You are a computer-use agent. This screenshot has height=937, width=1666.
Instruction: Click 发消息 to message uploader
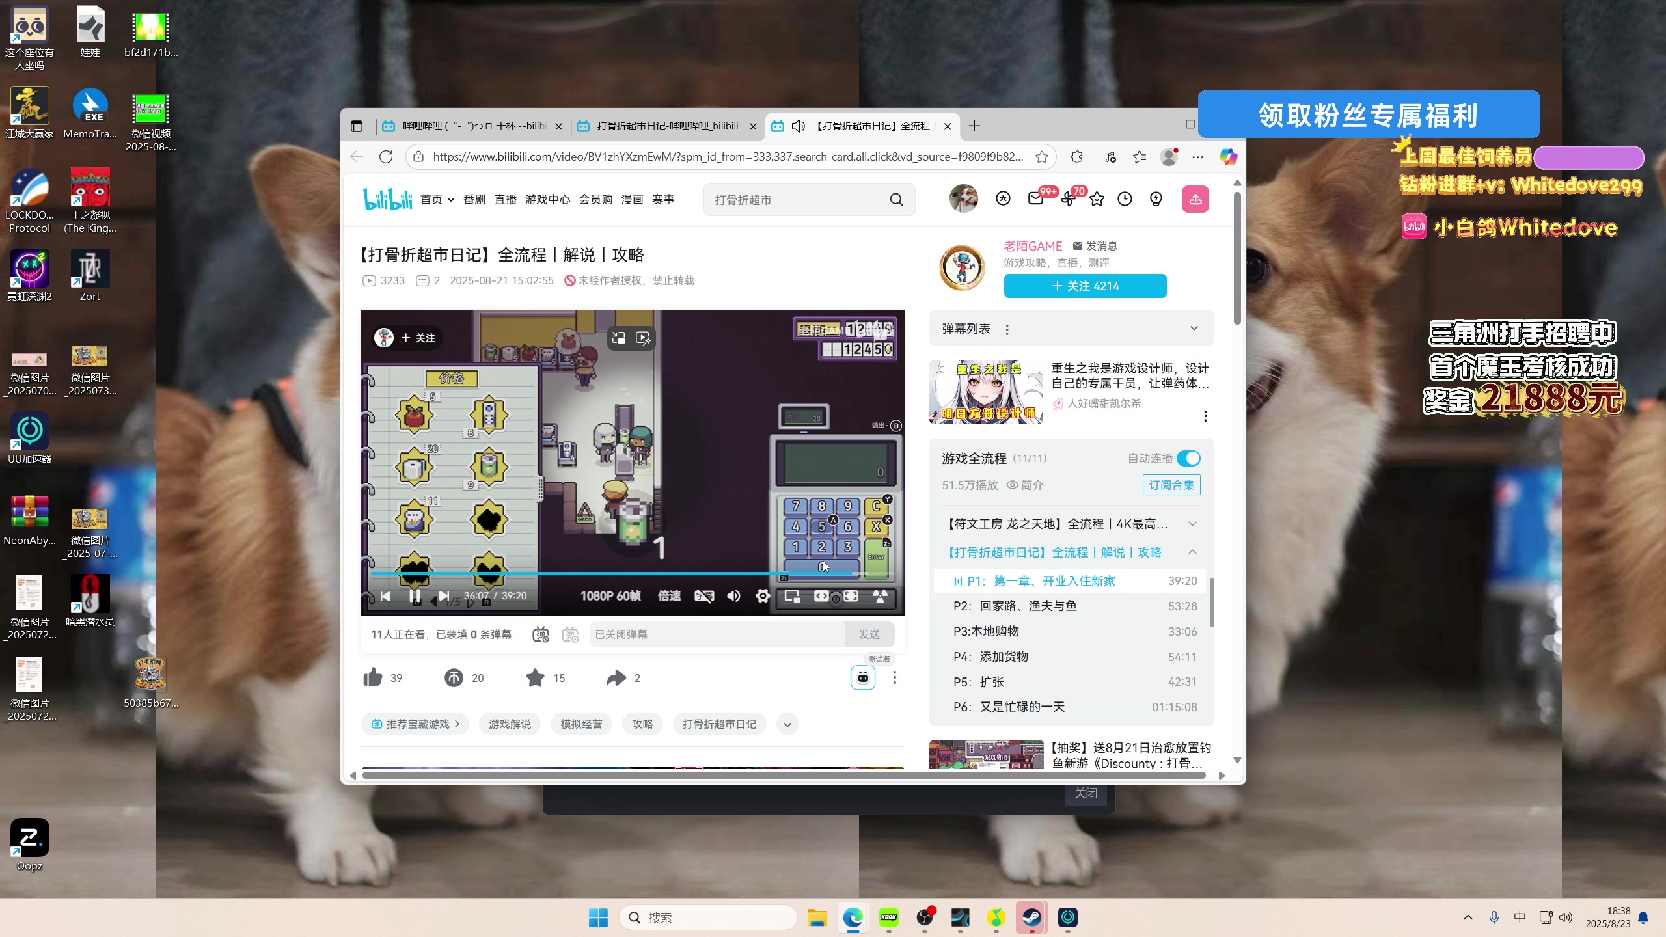tap(1095, 246)
